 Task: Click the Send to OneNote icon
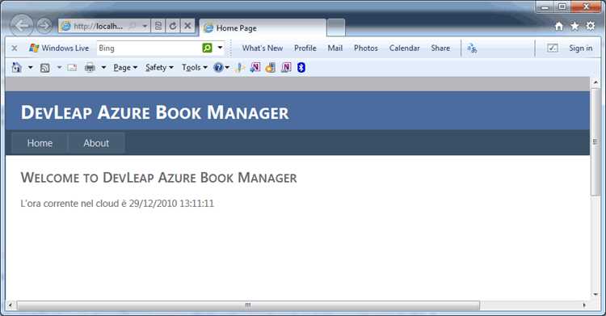point(255,68)
